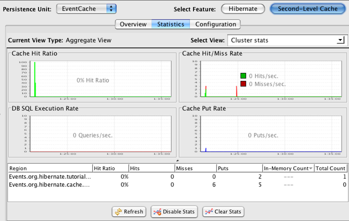Click the split-pane collapse arrow above table
This screenshot has width=349, height=221.
(x=177, y=160)
